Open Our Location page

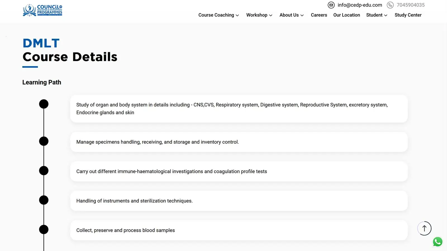[346, 15]
